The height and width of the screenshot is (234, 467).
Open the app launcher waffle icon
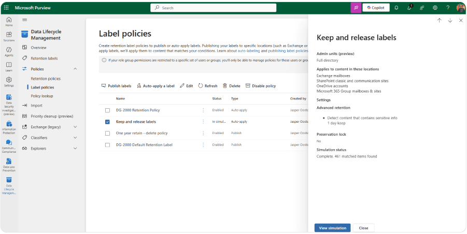pyautogui.click(x=6, y=8)
